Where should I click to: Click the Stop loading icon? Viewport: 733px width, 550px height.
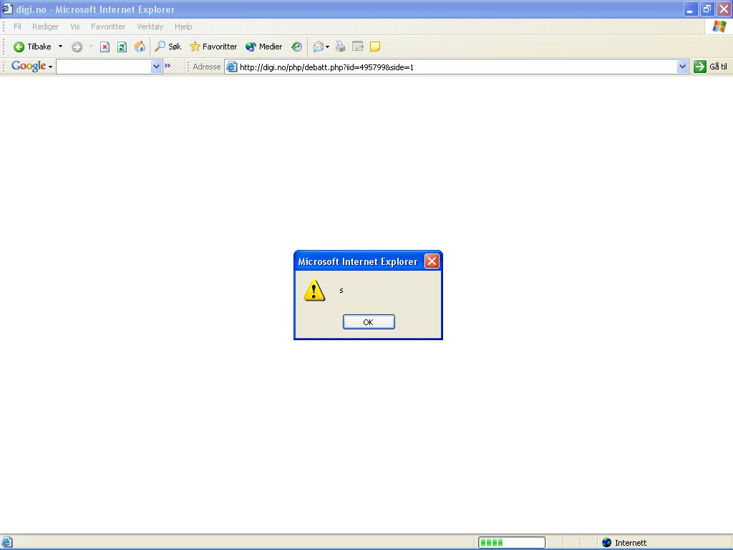[x=105, y=47]
